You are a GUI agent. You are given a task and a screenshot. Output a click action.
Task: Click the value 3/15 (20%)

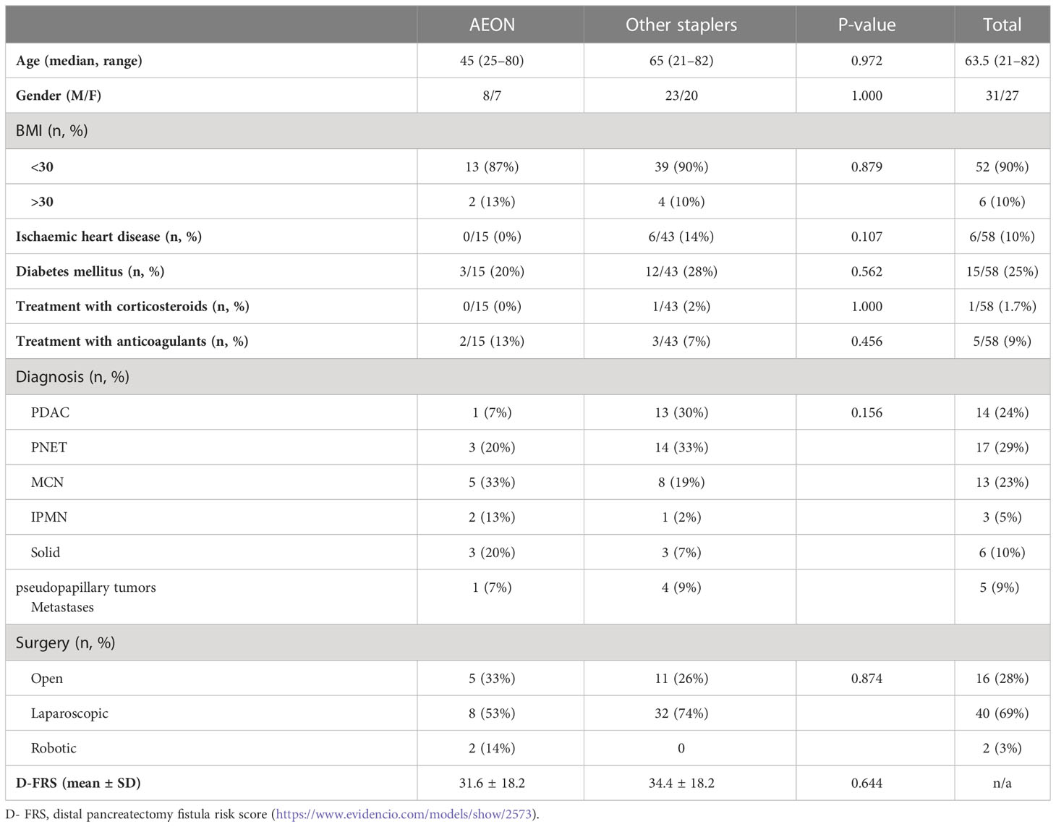point(492,272)
